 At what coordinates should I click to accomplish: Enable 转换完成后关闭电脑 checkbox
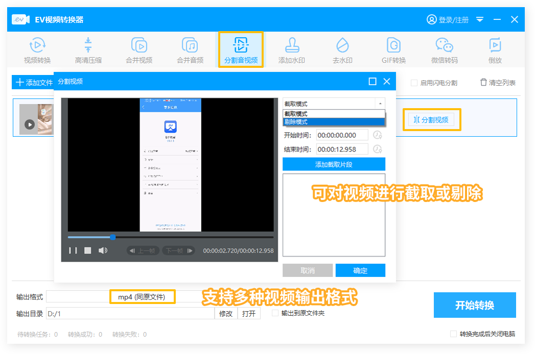[453, 334]
